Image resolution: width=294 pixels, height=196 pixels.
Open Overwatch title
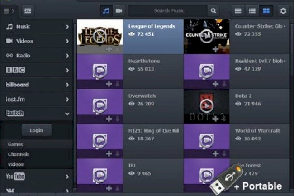click(x=142, y=96)
